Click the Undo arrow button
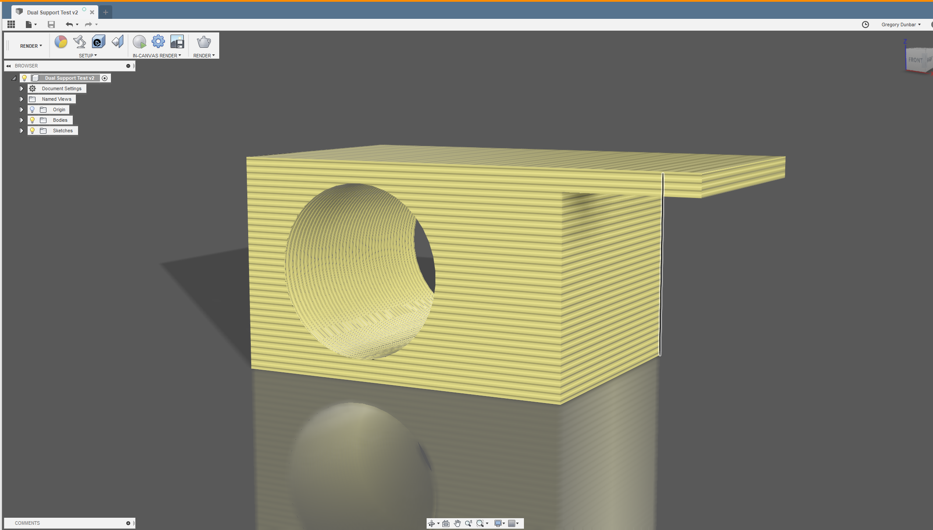 tap(69, 25)
